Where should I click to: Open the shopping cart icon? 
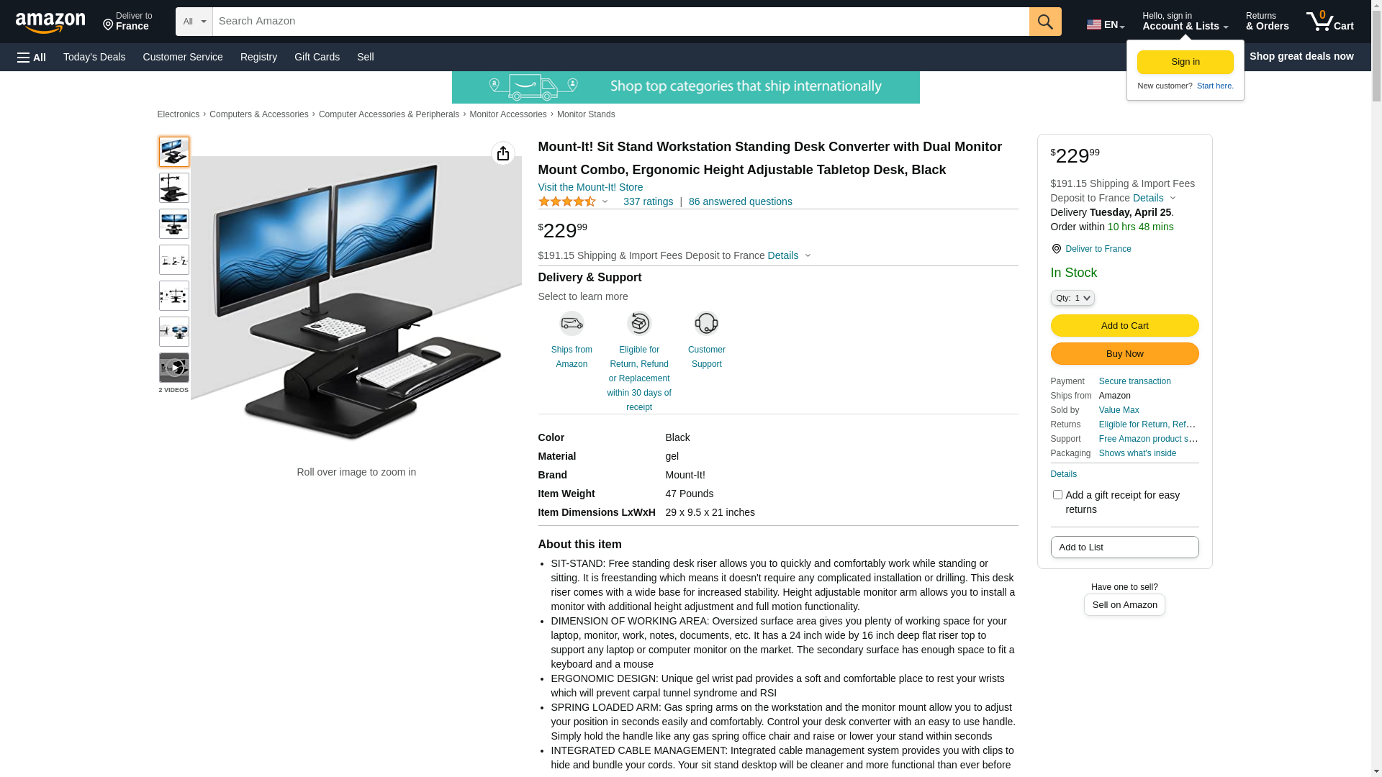[1329, 22]
